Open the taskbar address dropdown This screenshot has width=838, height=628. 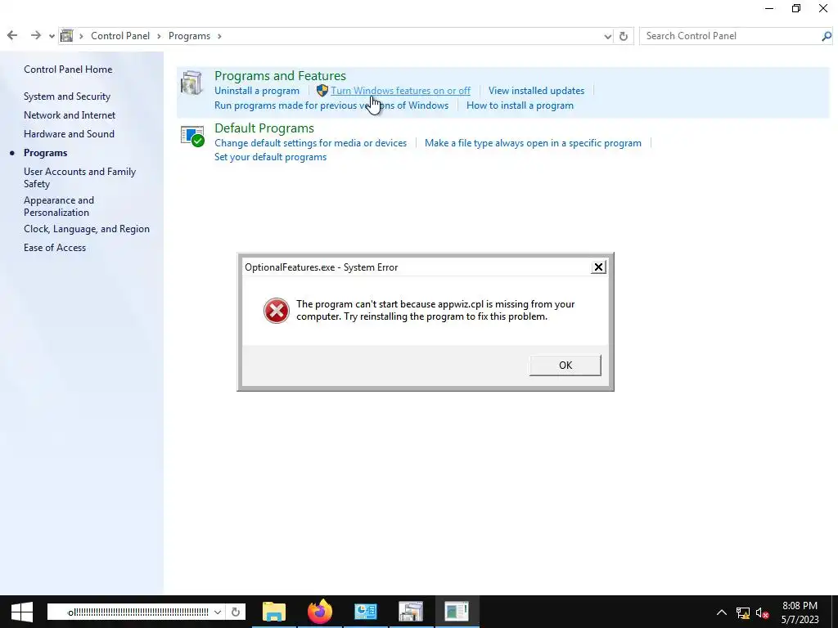click(x=218, y=612)
